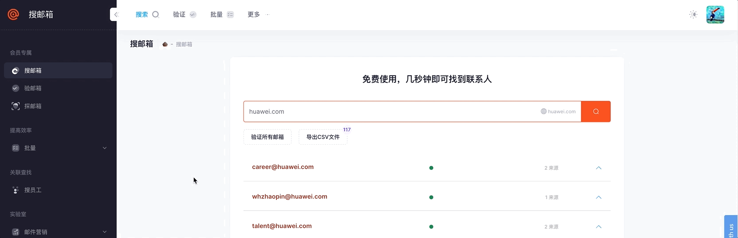Open the 更多 menu
This screenshot has height=238, width=738.
(x=254, y=15)
